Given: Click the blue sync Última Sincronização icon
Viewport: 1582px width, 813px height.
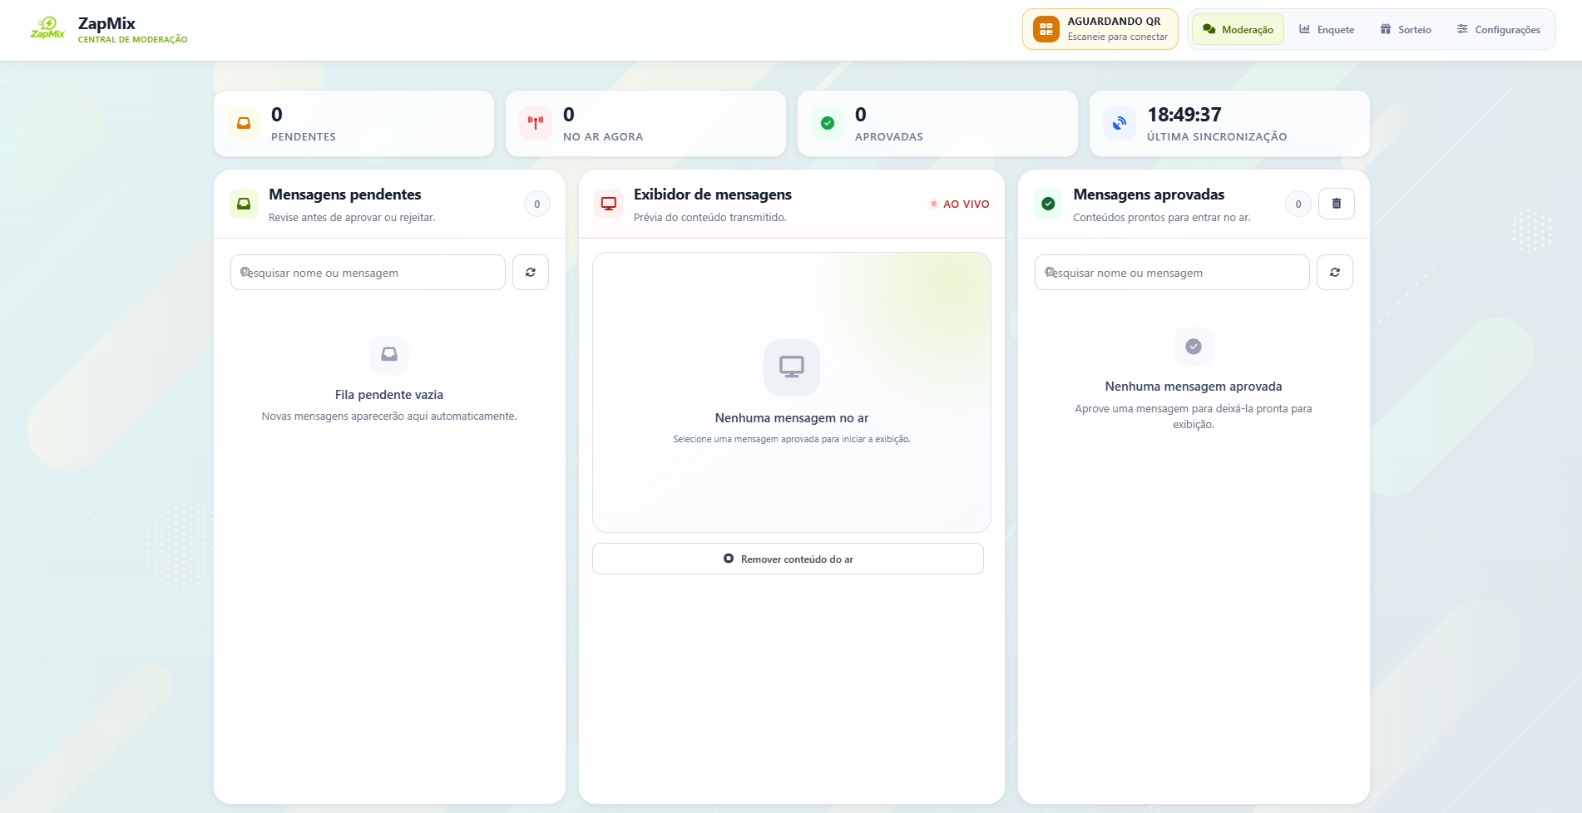Looking at the screenshot, I should tap(1120, 123).
